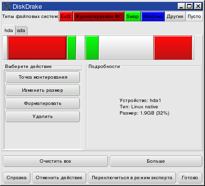Image resolution: width=205 pixels, height=186 pixels.
Task: Switch to the sda disk tab
Action: (21, 31)
